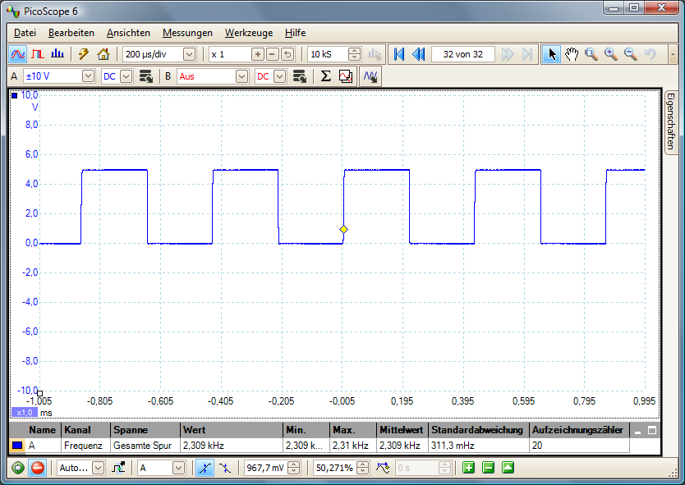Switch to Scope mode icon
This screenshot has width=685, height=485.
(17, 54)
